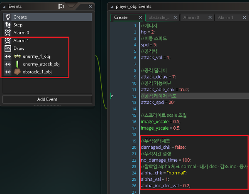This screenshot has width=249, height=194.
Task: Click the enermy_1_obj sprite thumbnail
Action: coord(17,56)
